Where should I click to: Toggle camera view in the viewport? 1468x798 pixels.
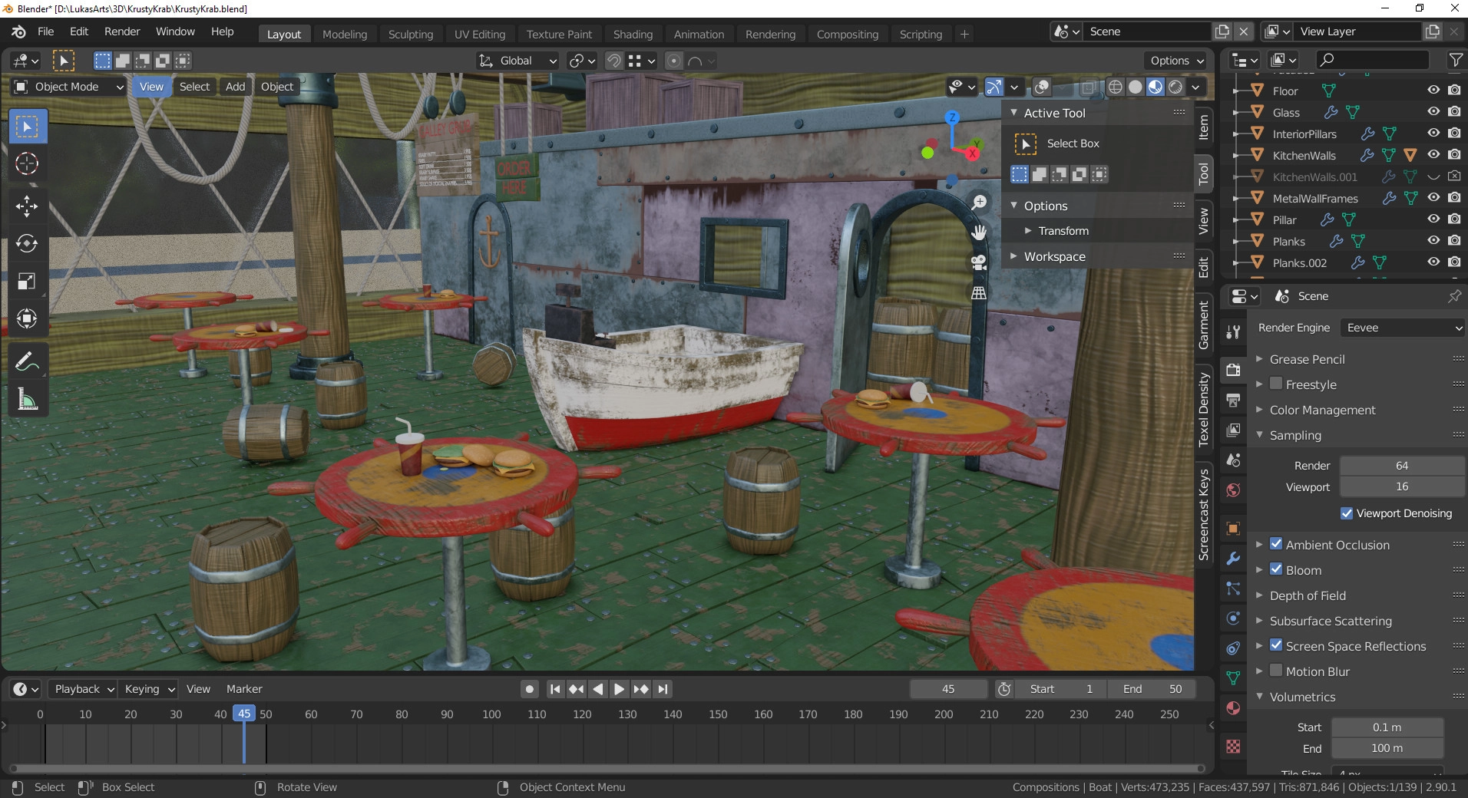[x=979, y=262]
